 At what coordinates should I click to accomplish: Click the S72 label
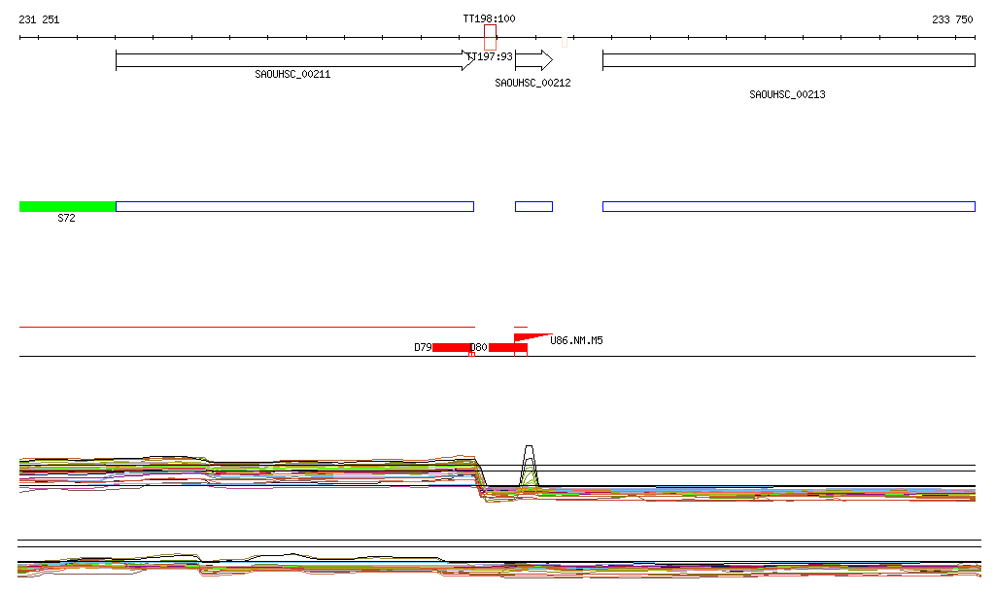pos(67,219)
